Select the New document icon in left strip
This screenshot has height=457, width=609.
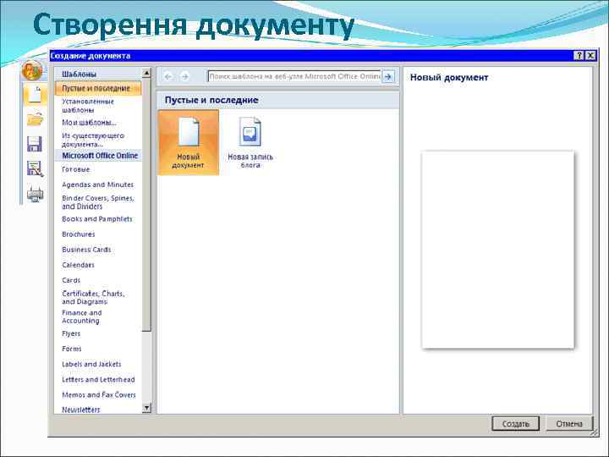[35, 95]
